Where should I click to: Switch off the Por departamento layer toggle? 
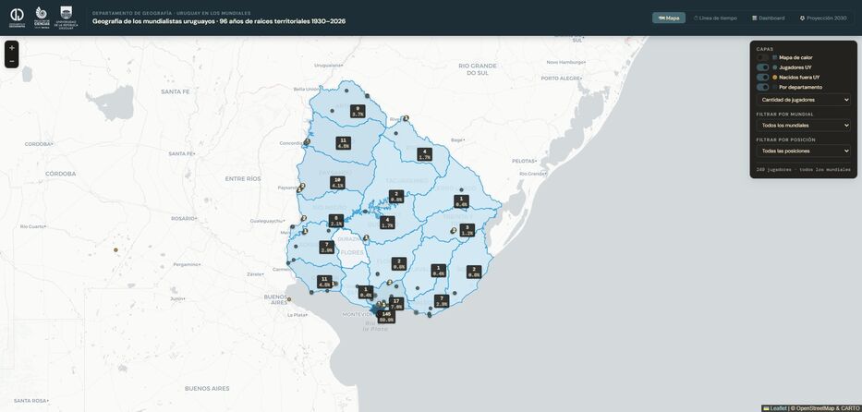762,87
